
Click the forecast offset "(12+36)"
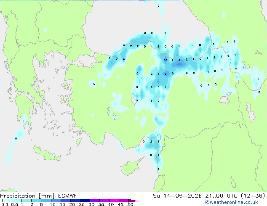tap(253, 196)
